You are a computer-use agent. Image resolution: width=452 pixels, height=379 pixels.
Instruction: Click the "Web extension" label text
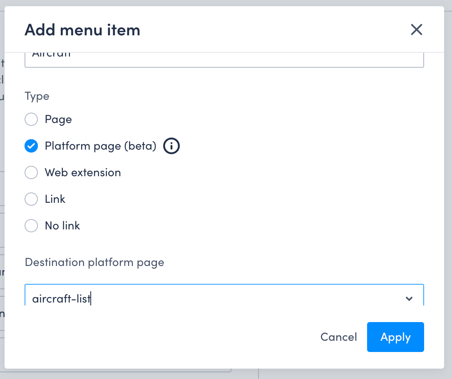83,172
